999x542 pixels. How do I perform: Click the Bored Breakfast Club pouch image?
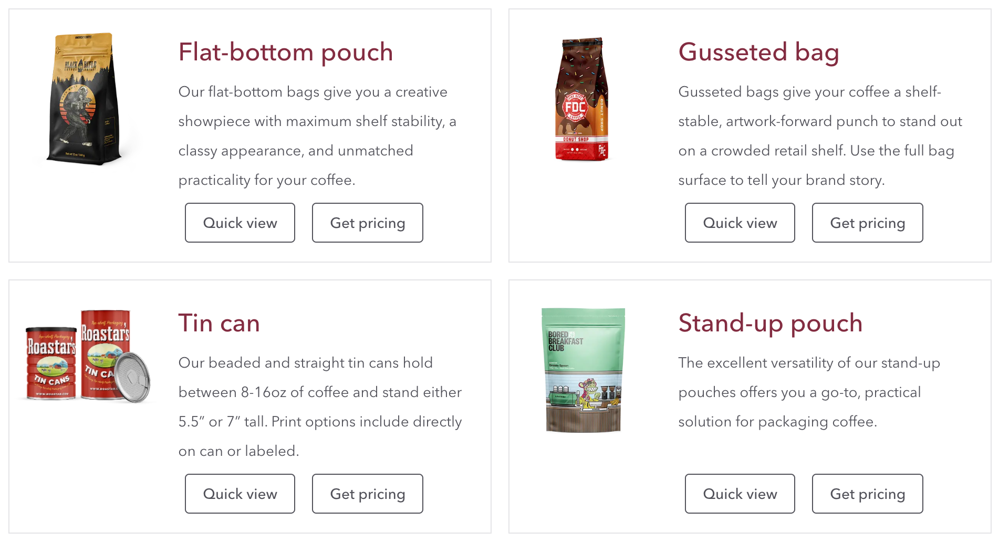coord(584,370)
